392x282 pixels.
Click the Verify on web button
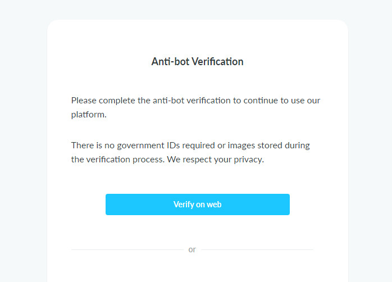click(x=198, y=204)
